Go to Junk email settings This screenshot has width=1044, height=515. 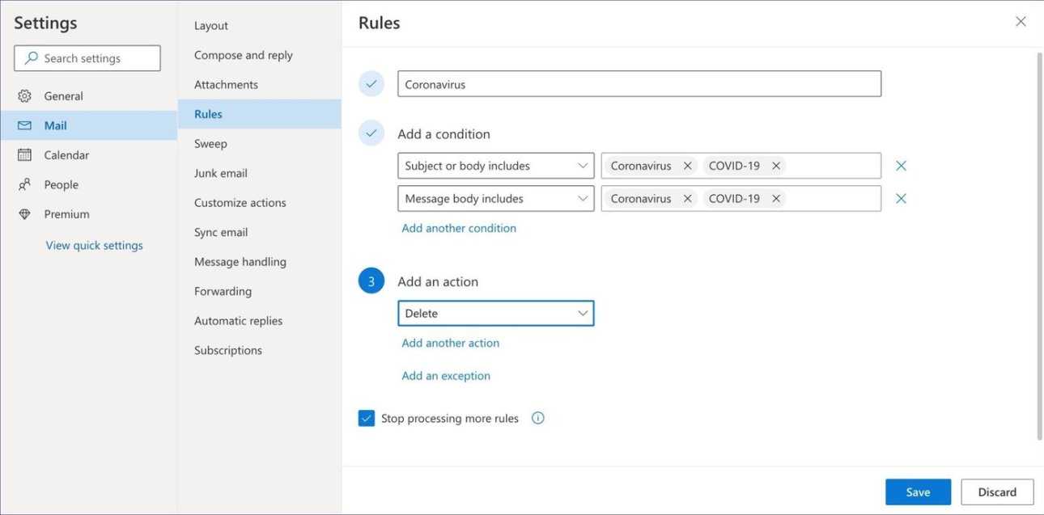pyautogui.click(x=220, y=173)
